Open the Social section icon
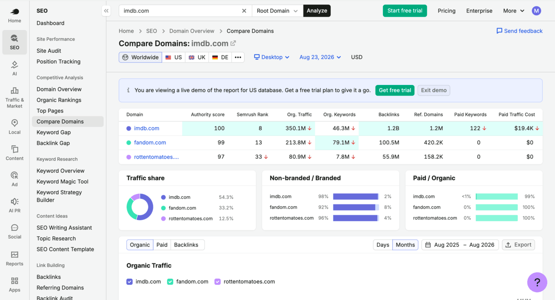 tap(14, 232)
